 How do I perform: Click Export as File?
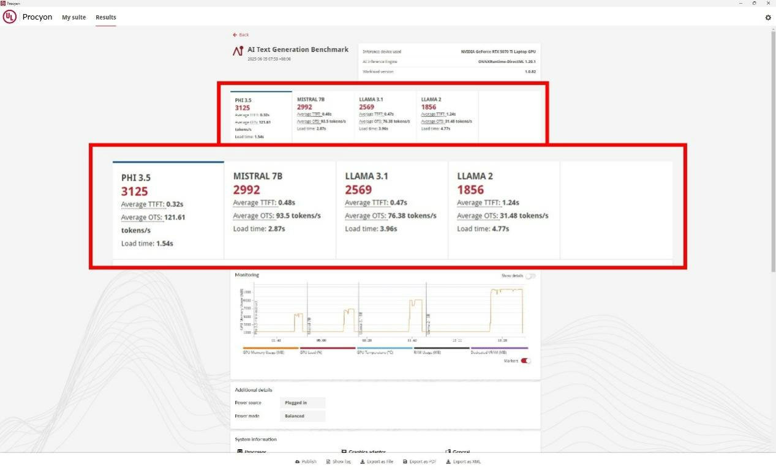click(x=377, y=461)
